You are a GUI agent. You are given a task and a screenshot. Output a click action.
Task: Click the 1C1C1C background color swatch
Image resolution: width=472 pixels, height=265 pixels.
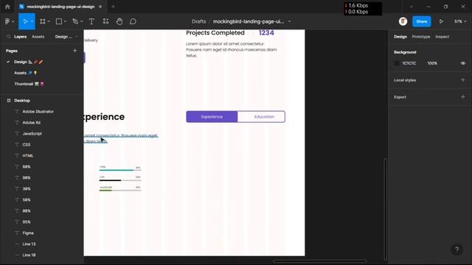tap(397, 63)
